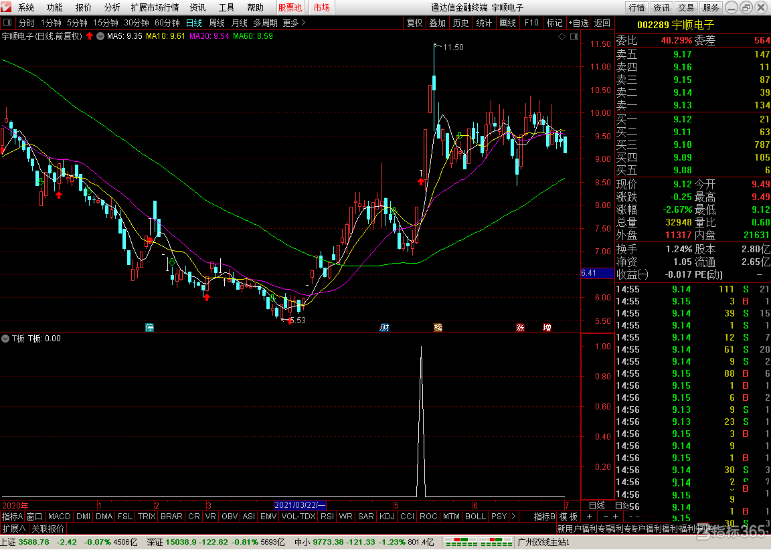Open the 复权 options
The image size is (771, 550).
[x=414, y=23]
